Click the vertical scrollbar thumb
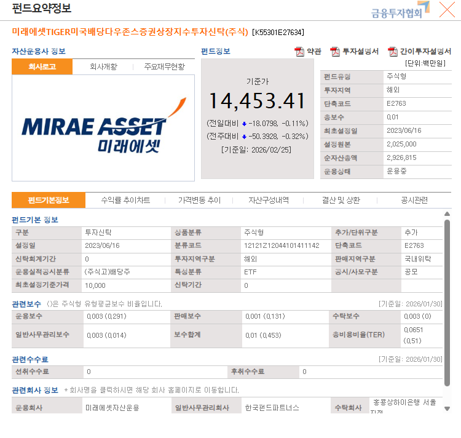 (447, 303)
